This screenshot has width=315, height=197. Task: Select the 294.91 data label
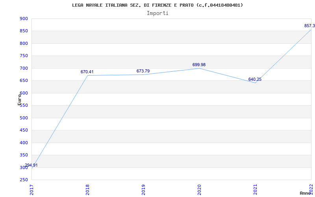coord(31,165)
